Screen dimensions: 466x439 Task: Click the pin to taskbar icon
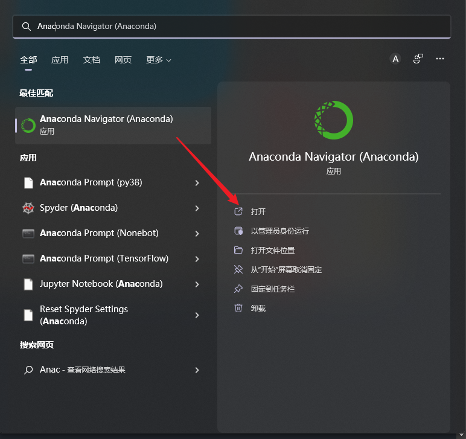tap(238, 289)
